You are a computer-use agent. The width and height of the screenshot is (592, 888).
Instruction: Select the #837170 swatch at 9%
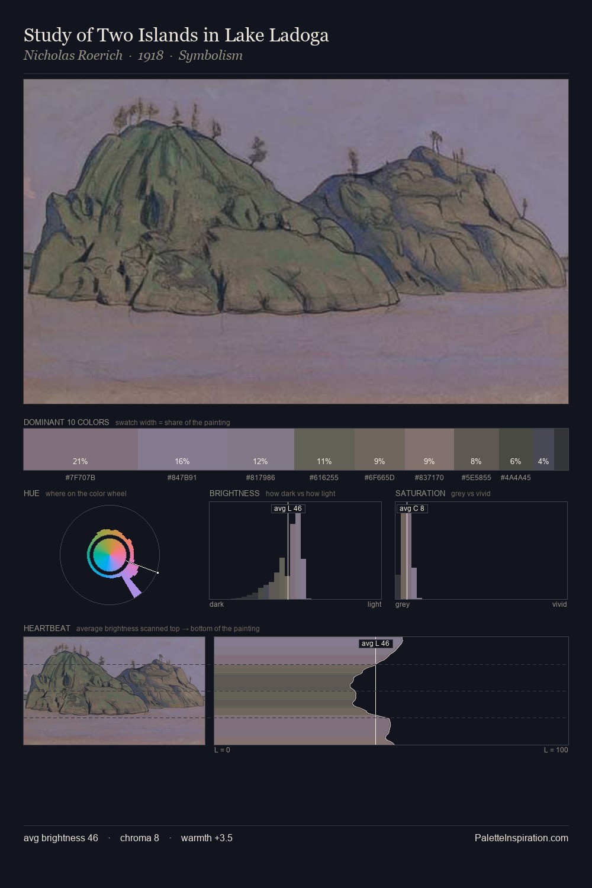pyautogui.click(x=429, y=449)
